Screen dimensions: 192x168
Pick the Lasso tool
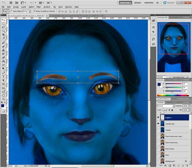click(4, 27)
